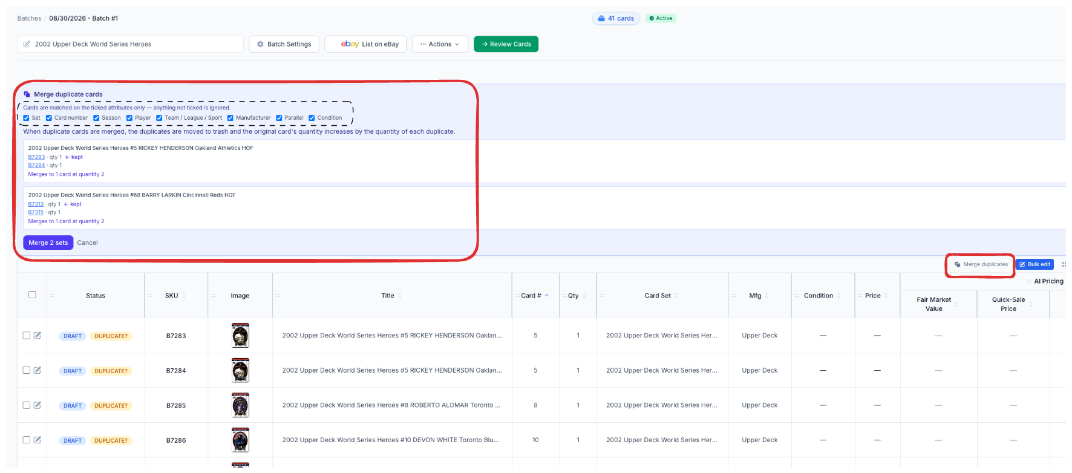The image size is (1072, 473).
Task: Untick the Condition checkbox in merge panel
Action: coord(312,118)
